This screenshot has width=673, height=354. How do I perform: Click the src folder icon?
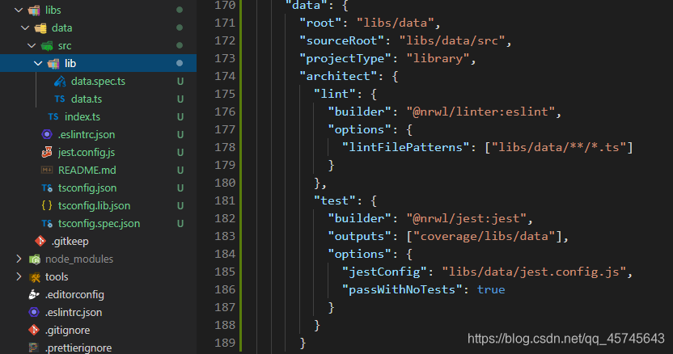[x=47, y=46]
